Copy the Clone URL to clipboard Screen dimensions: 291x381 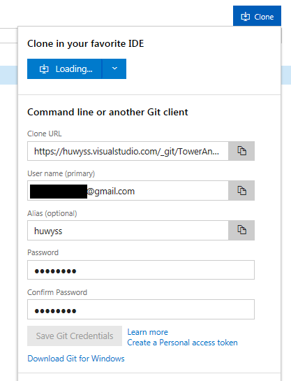[241, 151]
